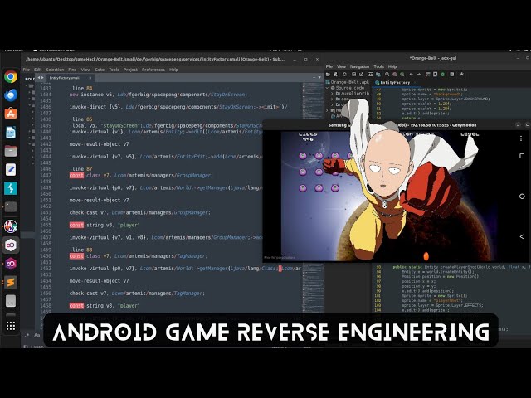Open Sublime tab list dropdown arrow
531x398 pixels.
tap(319, 78)
